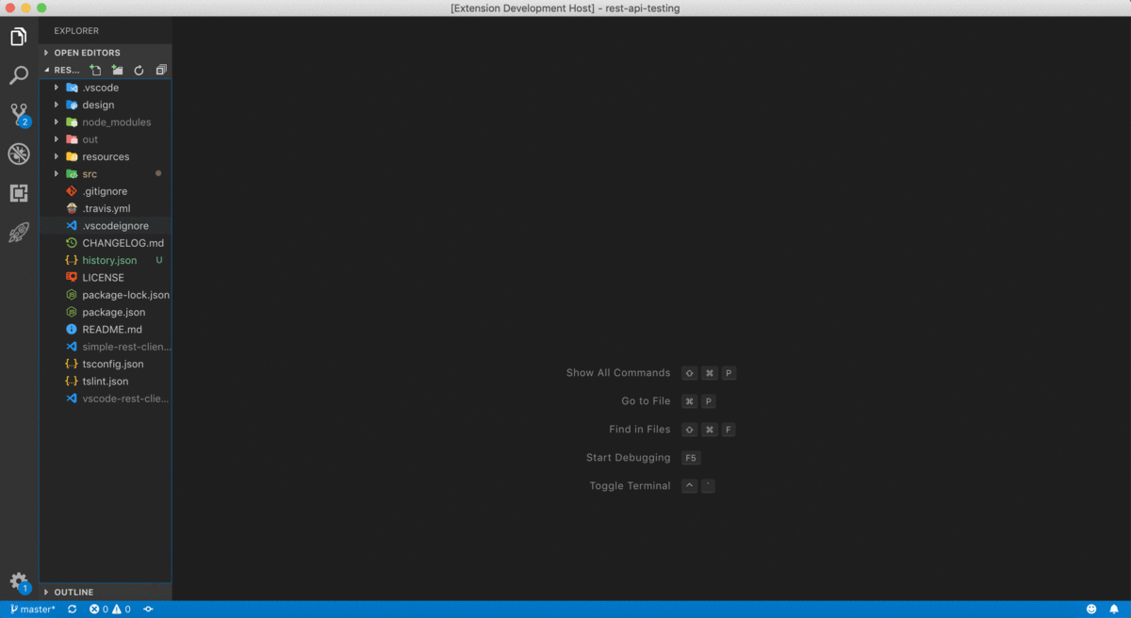The width and height of the screenshot is (1131, 618).
Task: Open CHANGELOG.md in the explorer
Action: pyautogui.click(x=106, y=243)
